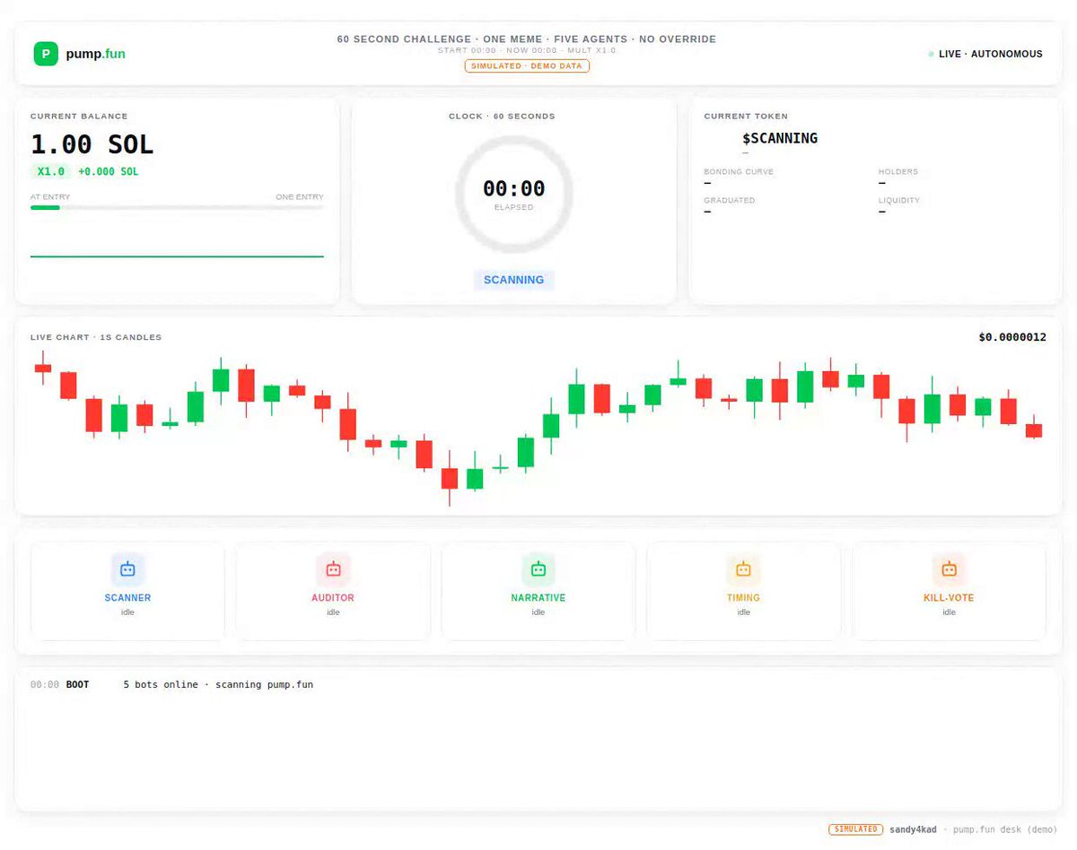Screen dimensions: 1077x850
Task: Click the SIMULATED · DEMO DATA badge
Action: 527,66
